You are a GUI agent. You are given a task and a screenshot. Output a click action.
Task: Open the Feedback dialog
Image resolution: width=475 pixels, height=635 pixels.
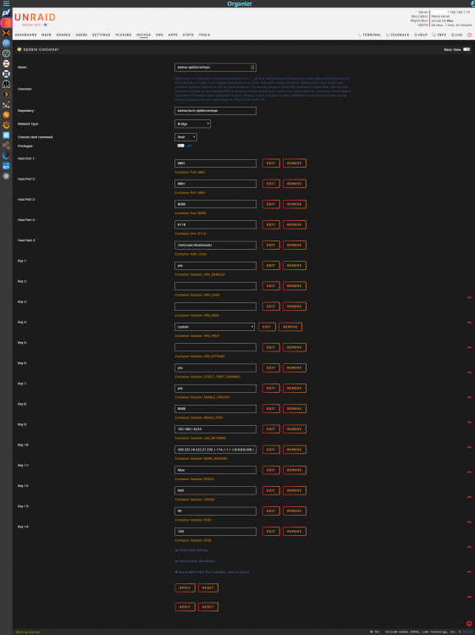tap(398, 35)
